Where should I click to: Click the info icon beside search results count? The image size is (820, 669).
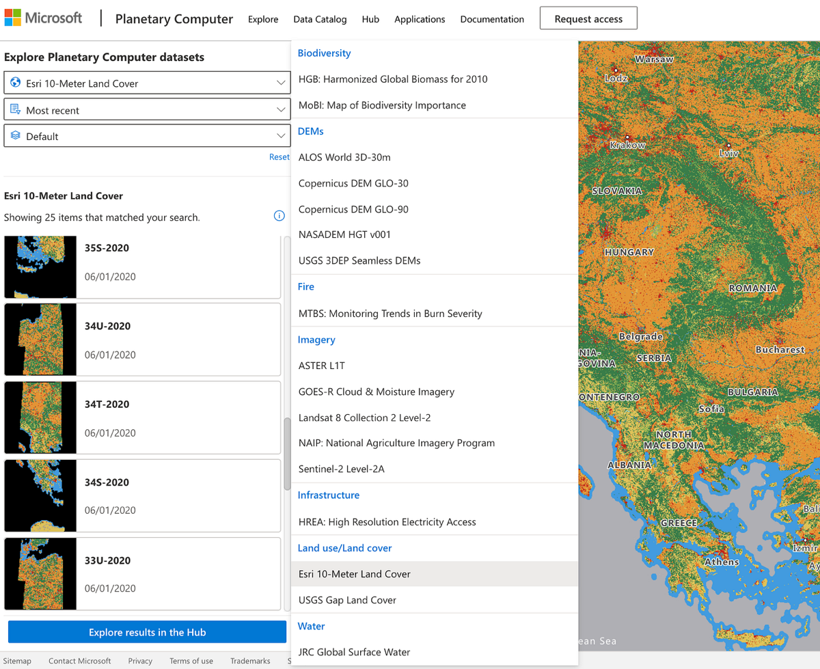[279, 216]
